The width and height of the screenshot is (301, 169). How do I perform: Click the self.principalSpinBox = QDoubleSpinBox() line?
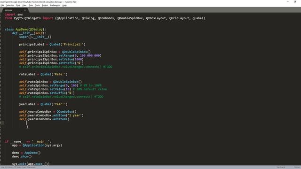click(55, 52)
